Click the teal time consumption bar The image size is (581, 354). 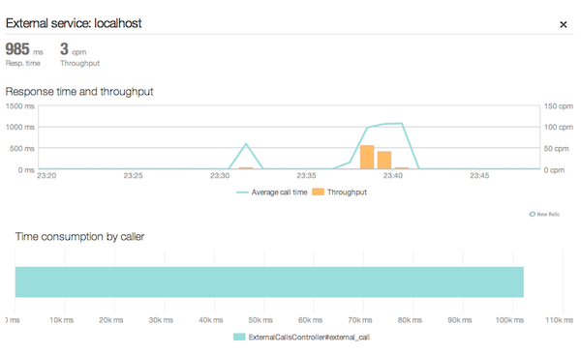click(x=269, y=281)
